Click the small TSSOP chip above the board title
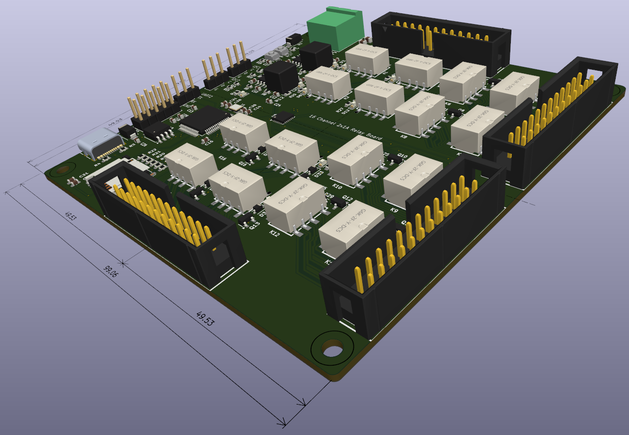This screenshot has height=435, width=629. tap(283, 117)
